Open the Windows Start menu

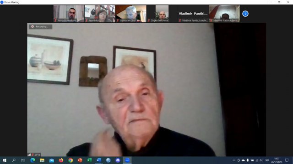[x=5, y=160]
